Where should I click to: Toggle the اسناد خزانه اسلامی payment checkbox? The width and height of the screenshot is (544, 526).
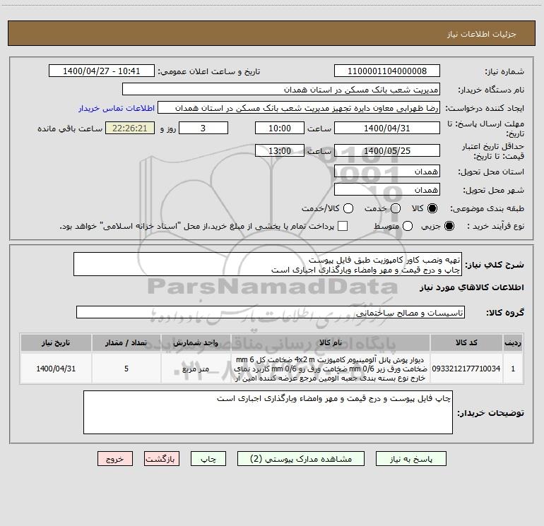(x=343, y=226)
